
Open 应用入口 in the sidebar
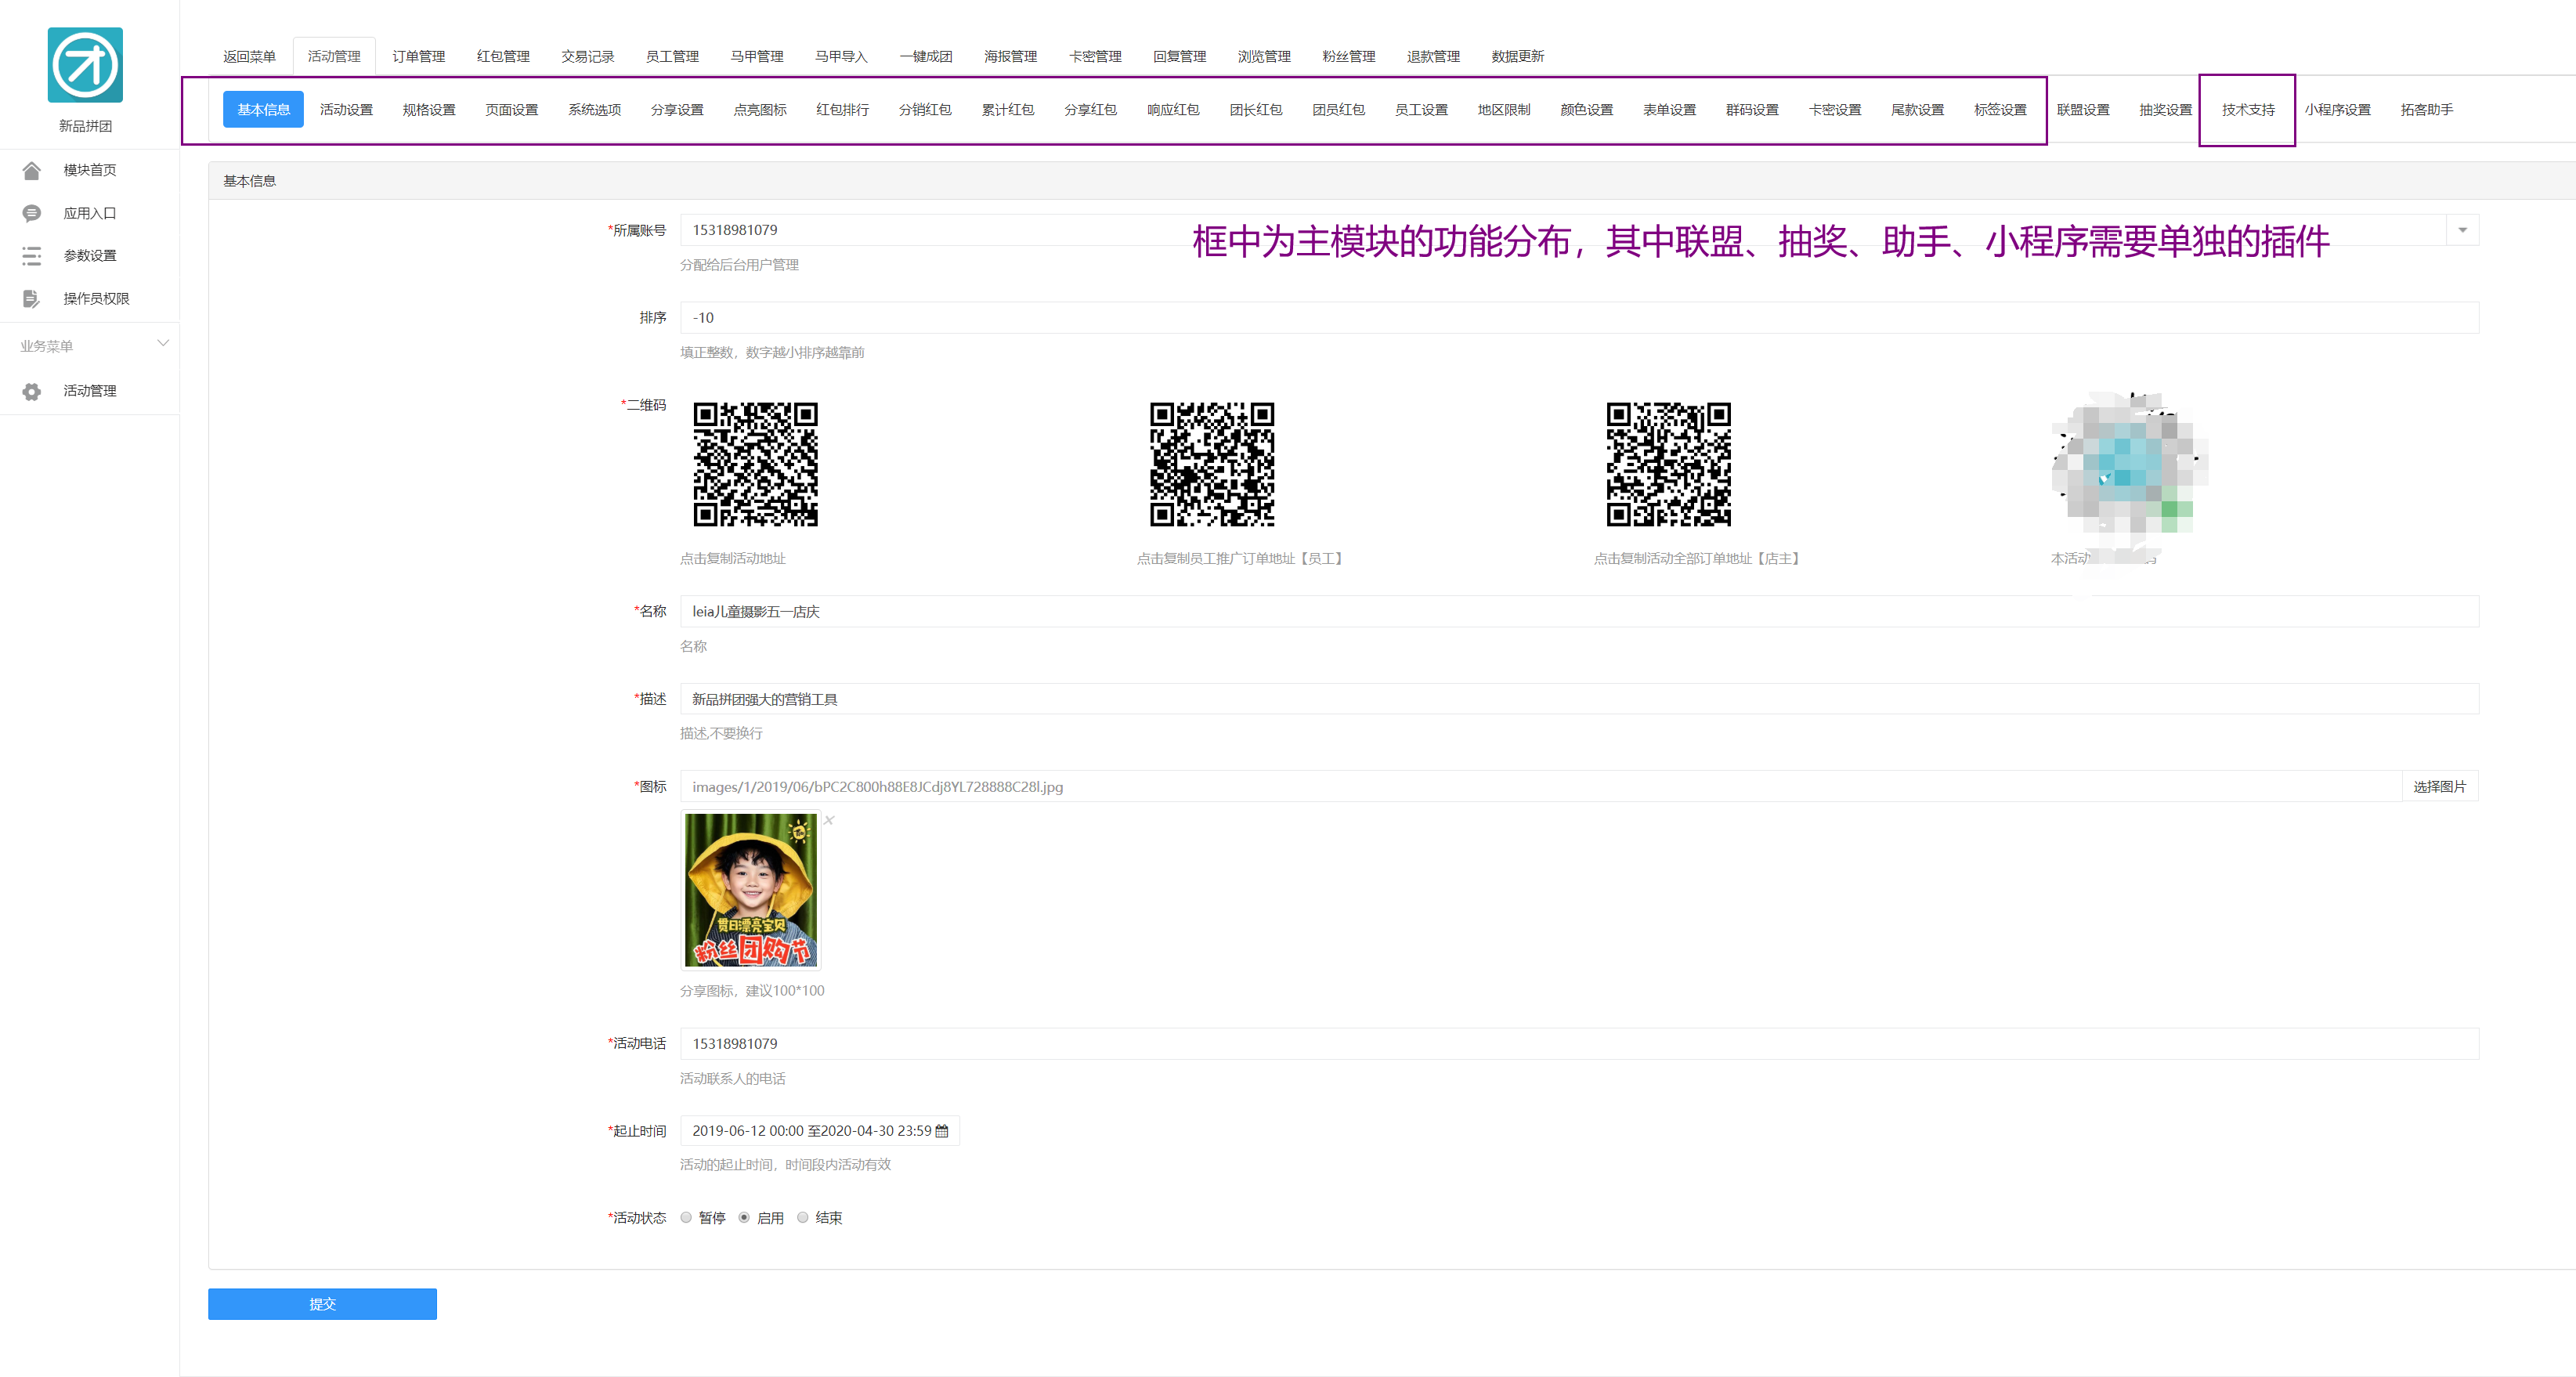90,213
